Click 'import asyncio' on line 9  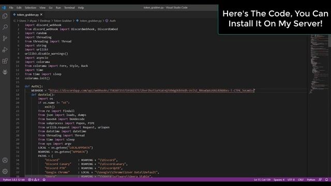(37, 58)
